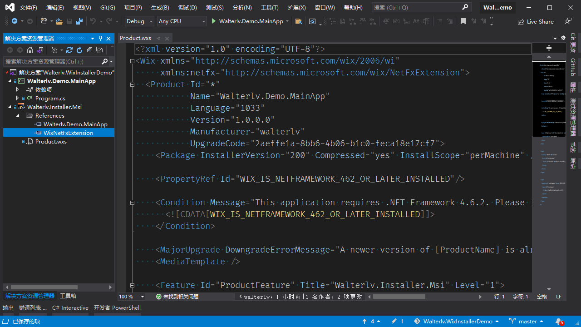Viewport: 581px width, 327px height.
Task: Collapse the Product element in the editor
Action: (132, 84)
